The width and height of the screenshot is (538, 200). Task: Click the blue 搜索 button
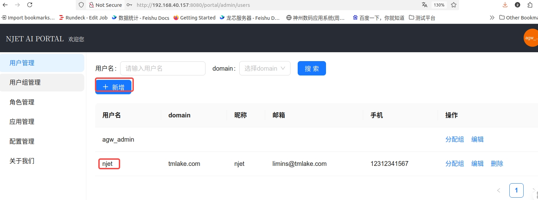311,68
